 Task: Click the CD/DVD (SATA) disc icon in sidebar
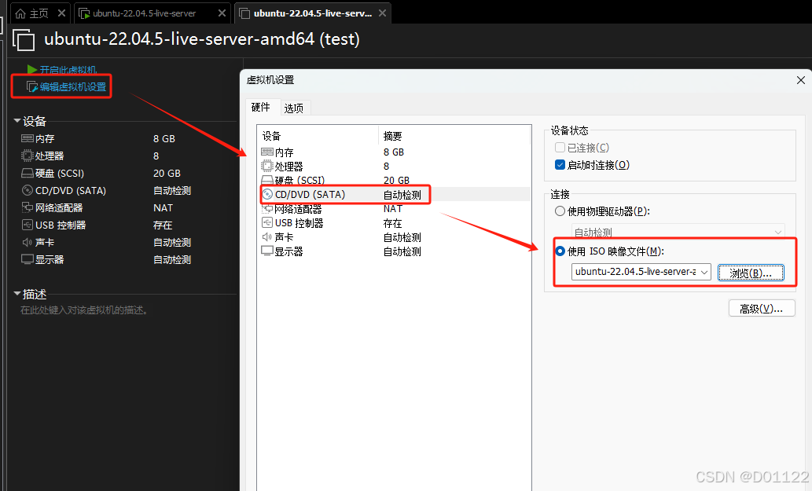27,190
